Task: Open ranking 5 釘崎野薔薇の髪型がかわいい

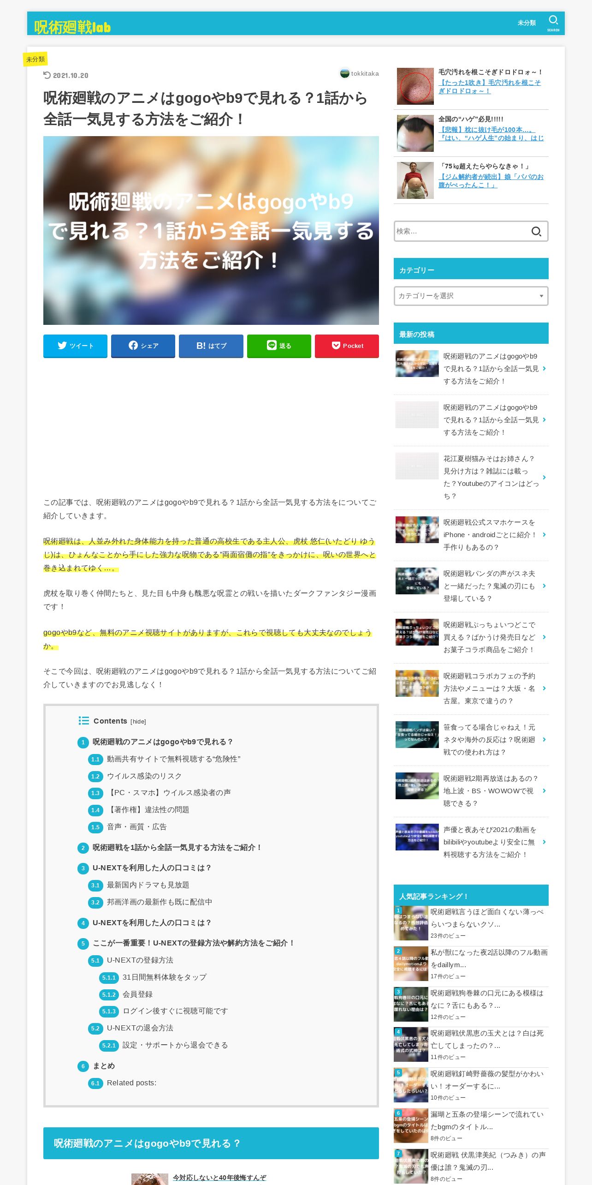Action: pos(487,1080)
